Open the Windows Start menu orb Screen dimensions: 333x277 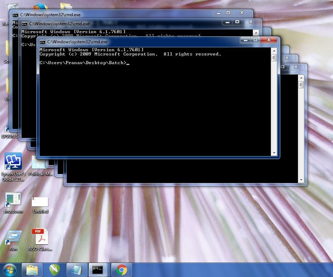(9, 270)
